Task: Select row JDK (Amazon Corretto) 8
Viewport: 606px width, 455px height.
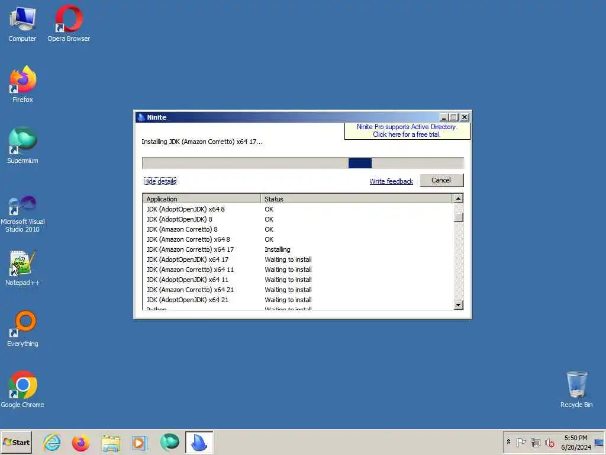Action: point(298,229)
